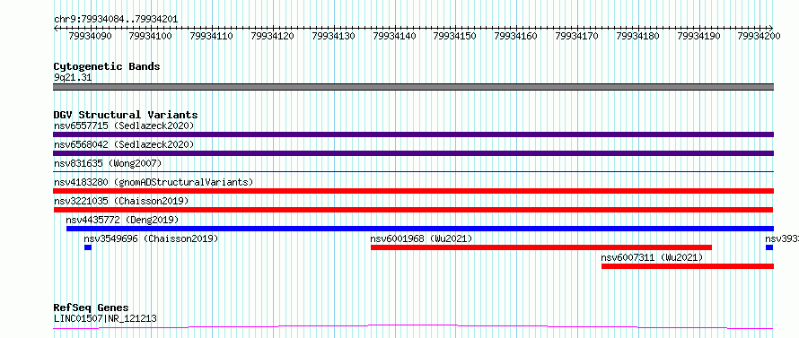Click ruler coordinate 79934160

[515, 36]
